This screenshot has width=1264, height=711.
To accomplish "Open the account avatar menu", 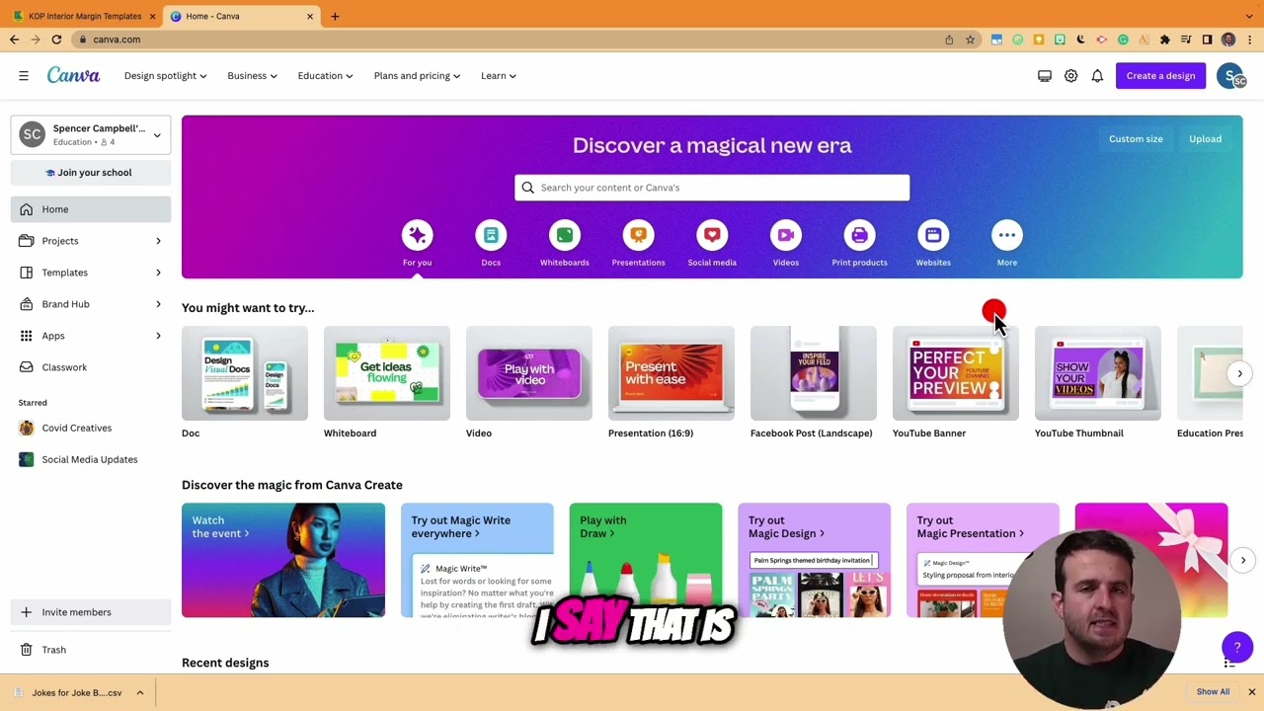I will point(1230,76).
